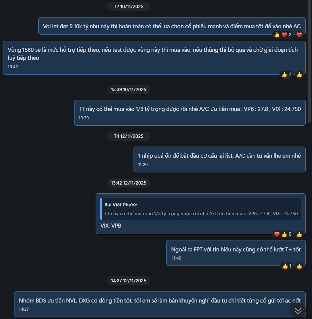
Task: Click the T4 12/11/2025 date separator
Action: coord(128,136)
